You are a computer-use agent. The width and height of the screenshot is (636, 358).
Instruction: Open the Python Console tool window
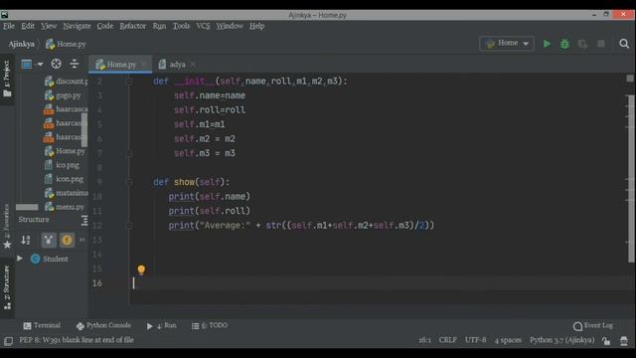[103, 325]
